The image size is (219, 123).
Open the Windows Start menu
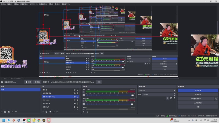(x=4, y=120)
